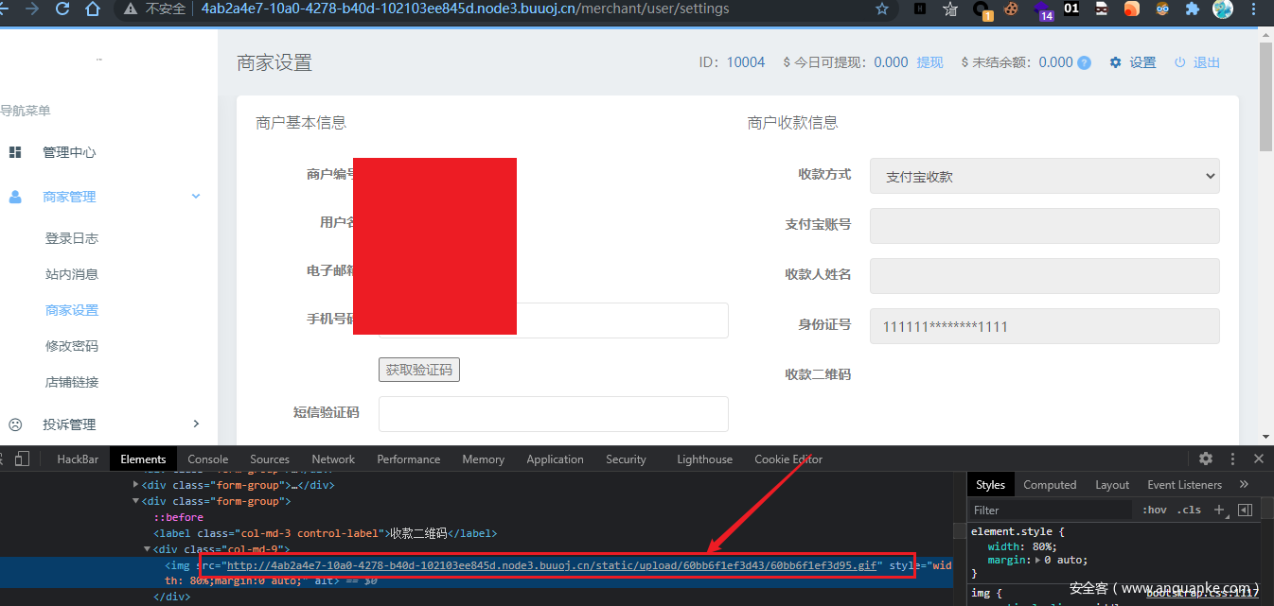Screen dimensions: 1274x606
Task: Open the 收款方式 dropdown
Action: point(1045,176)
